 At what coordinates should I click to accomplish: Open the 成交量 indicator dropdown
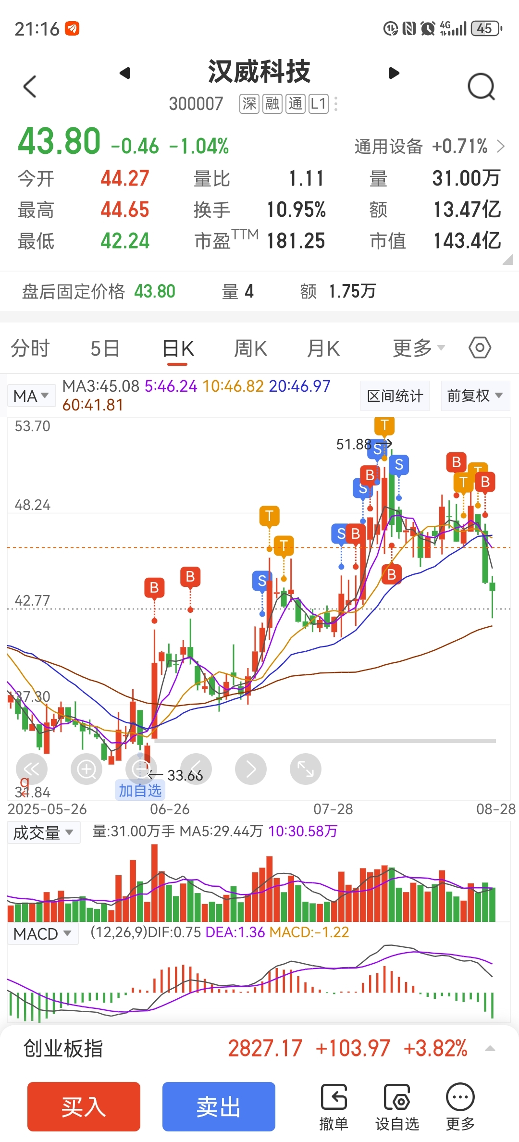43,832
